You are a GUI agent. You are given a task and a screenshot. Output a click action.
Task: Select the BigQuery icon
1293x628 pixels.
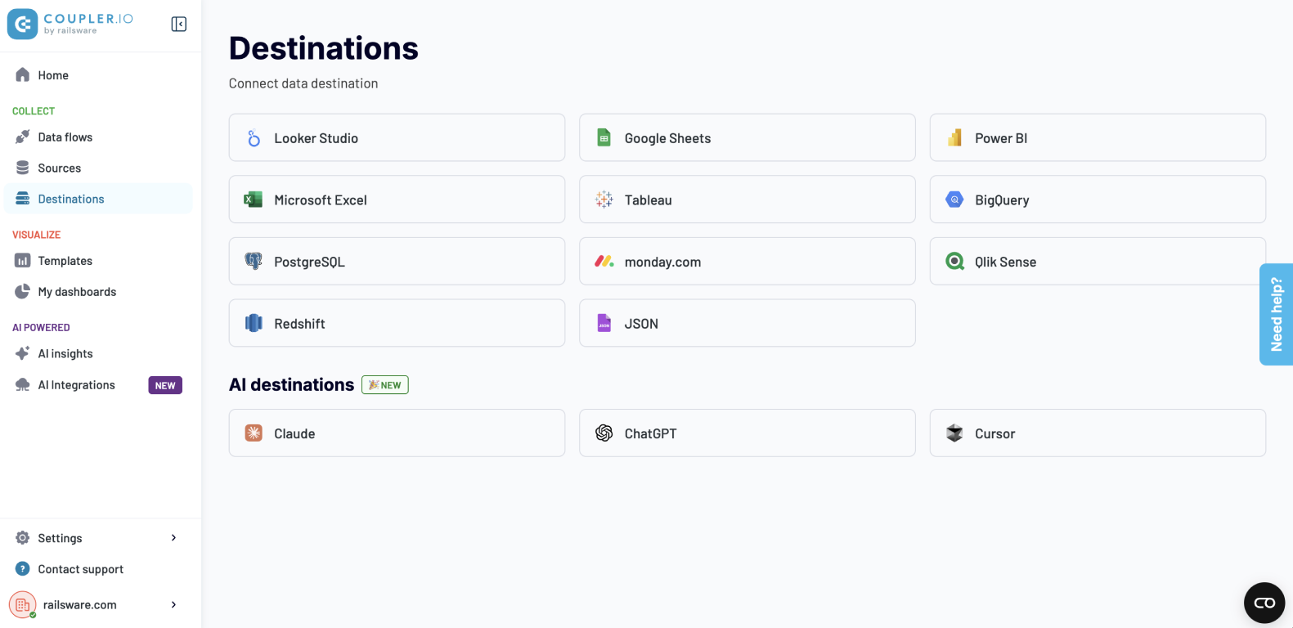tap(954, 200)
